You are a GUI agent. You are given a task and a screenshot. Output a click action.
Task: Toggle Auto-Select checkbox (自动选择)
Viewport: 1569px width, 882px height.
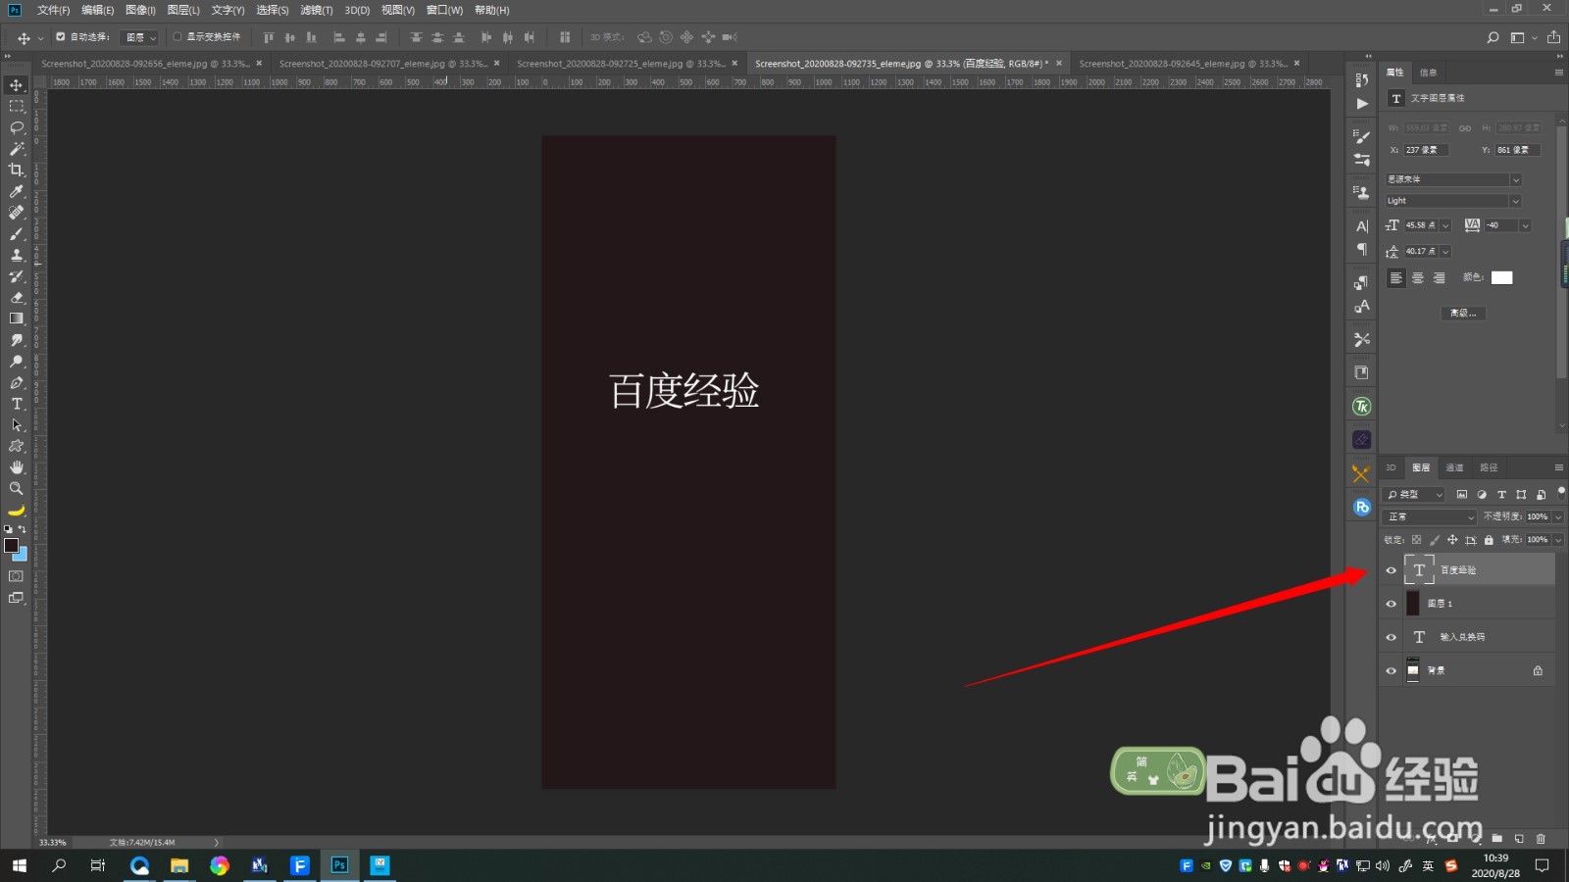[x=60, y=36]
